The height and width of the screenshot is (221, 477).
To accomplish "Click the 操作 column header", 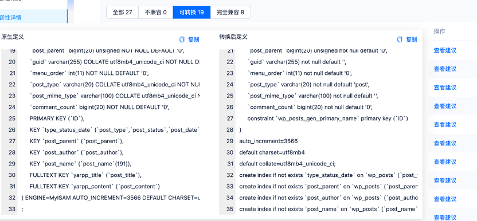I will tap(439, 31).
